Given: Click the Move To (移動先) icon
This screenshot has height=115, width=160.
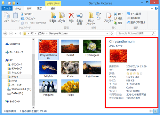Looking at the screenshot, I should pyautogui.click(x=53, y=16).
